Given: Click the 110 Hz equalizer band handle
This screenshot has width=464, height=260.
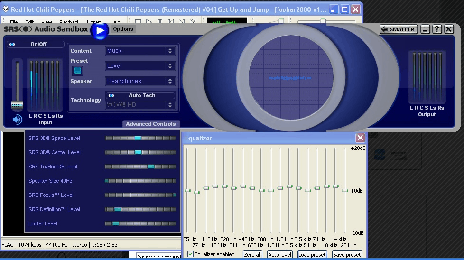Looking at the screenshot, I should (x=206, y=188).
